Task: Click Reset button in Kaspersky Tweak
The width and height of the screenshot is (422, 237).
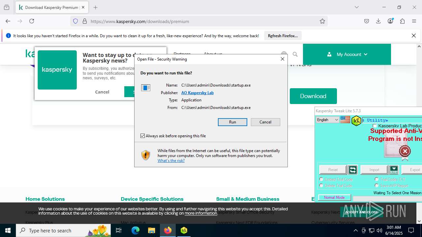Action: point(333,170)
